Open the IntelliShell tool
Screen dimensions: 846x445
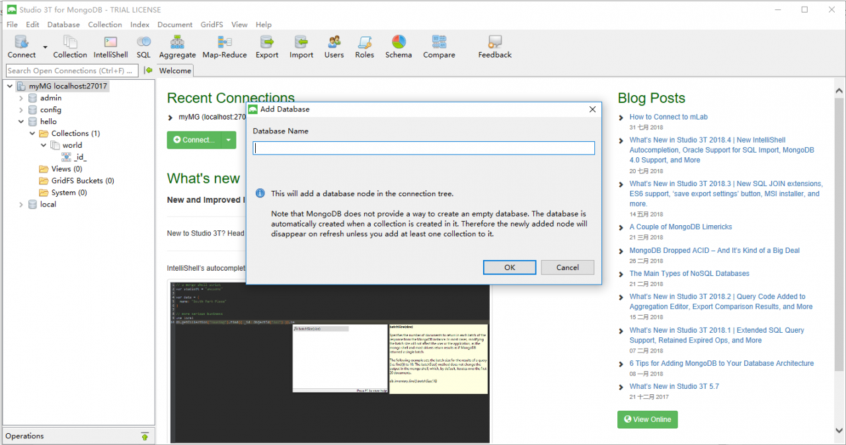110,46
